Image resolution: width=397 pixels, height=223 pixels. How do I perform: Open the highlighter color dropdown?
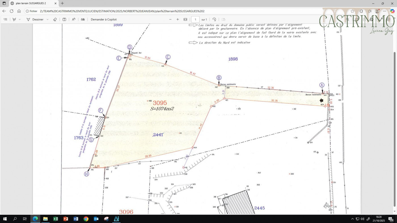(19, 19)
